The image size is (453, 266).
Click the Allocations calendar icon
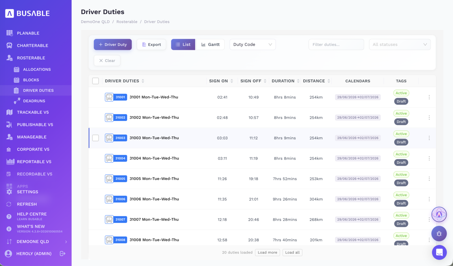(x=16, y=69)
